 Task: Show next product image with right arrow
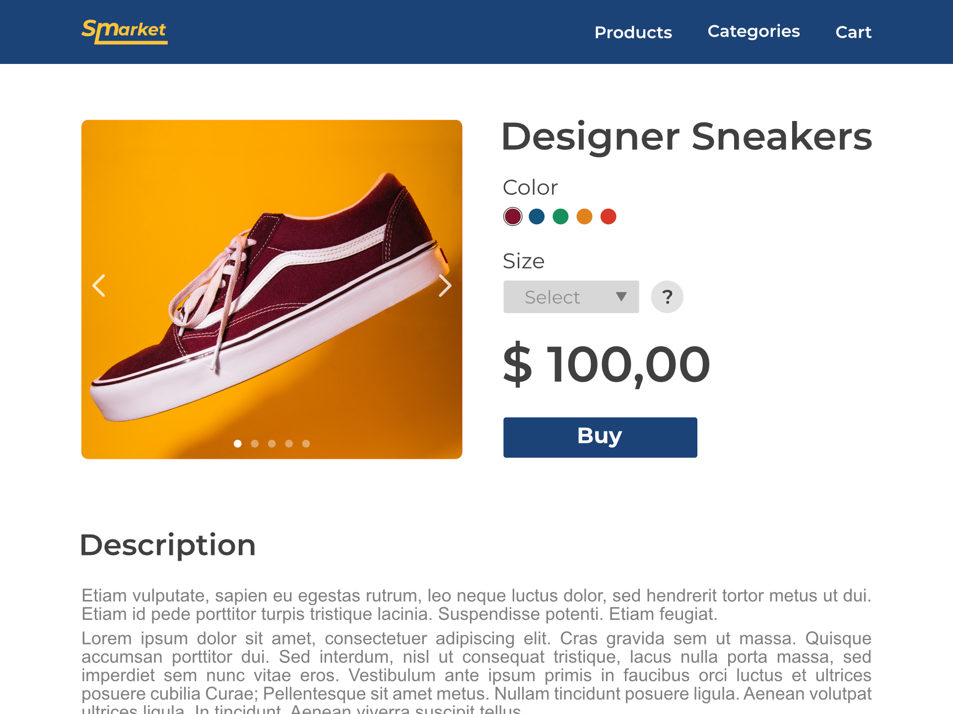[445, 286]
